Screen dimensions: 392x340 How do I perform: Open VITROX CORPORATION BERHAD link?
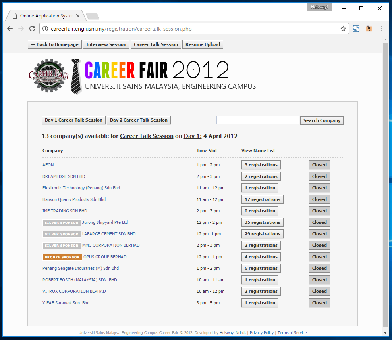click(x=74, y=291)
